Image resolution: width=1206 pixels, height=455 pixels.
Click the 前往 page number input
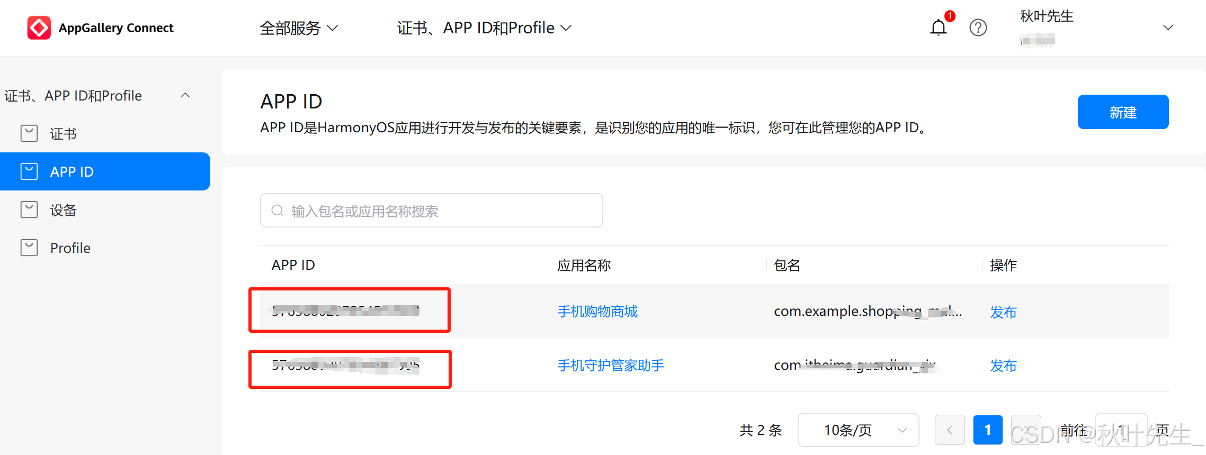point(1121,430)
